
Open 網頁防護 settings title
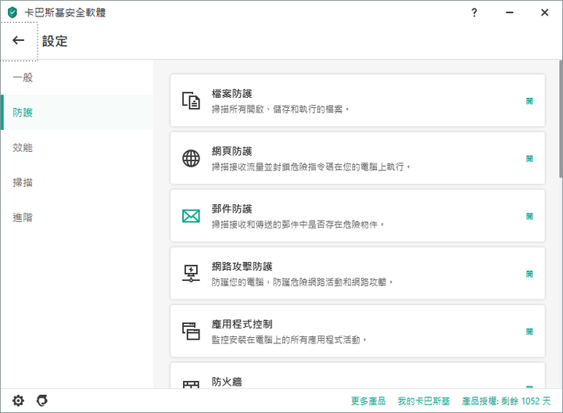tap(232, 151)
